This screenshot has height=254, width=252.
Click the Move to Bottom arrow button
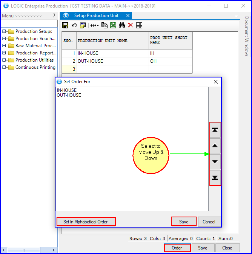(x=215, y=178)
